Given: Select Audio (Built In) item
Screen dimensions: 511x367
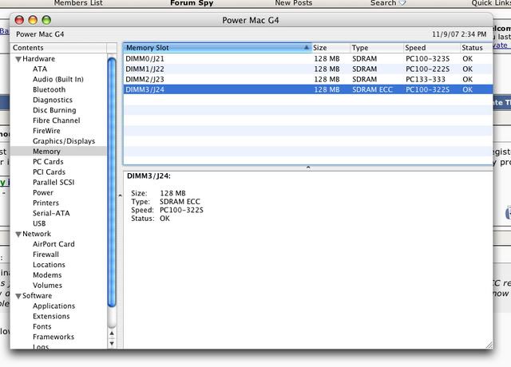Looking at the screenshot, I should click(58, 80).
